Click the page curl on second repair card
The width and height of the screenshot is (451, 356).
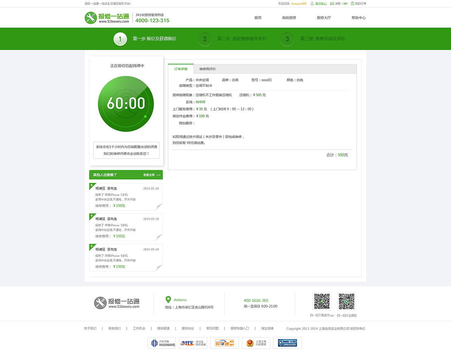click(x=159, y=237)
